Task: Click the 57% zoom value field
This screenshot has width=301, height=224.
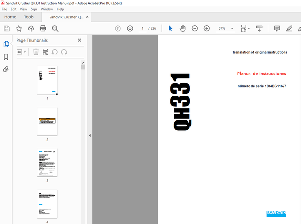Action: (x=222, y=29)
